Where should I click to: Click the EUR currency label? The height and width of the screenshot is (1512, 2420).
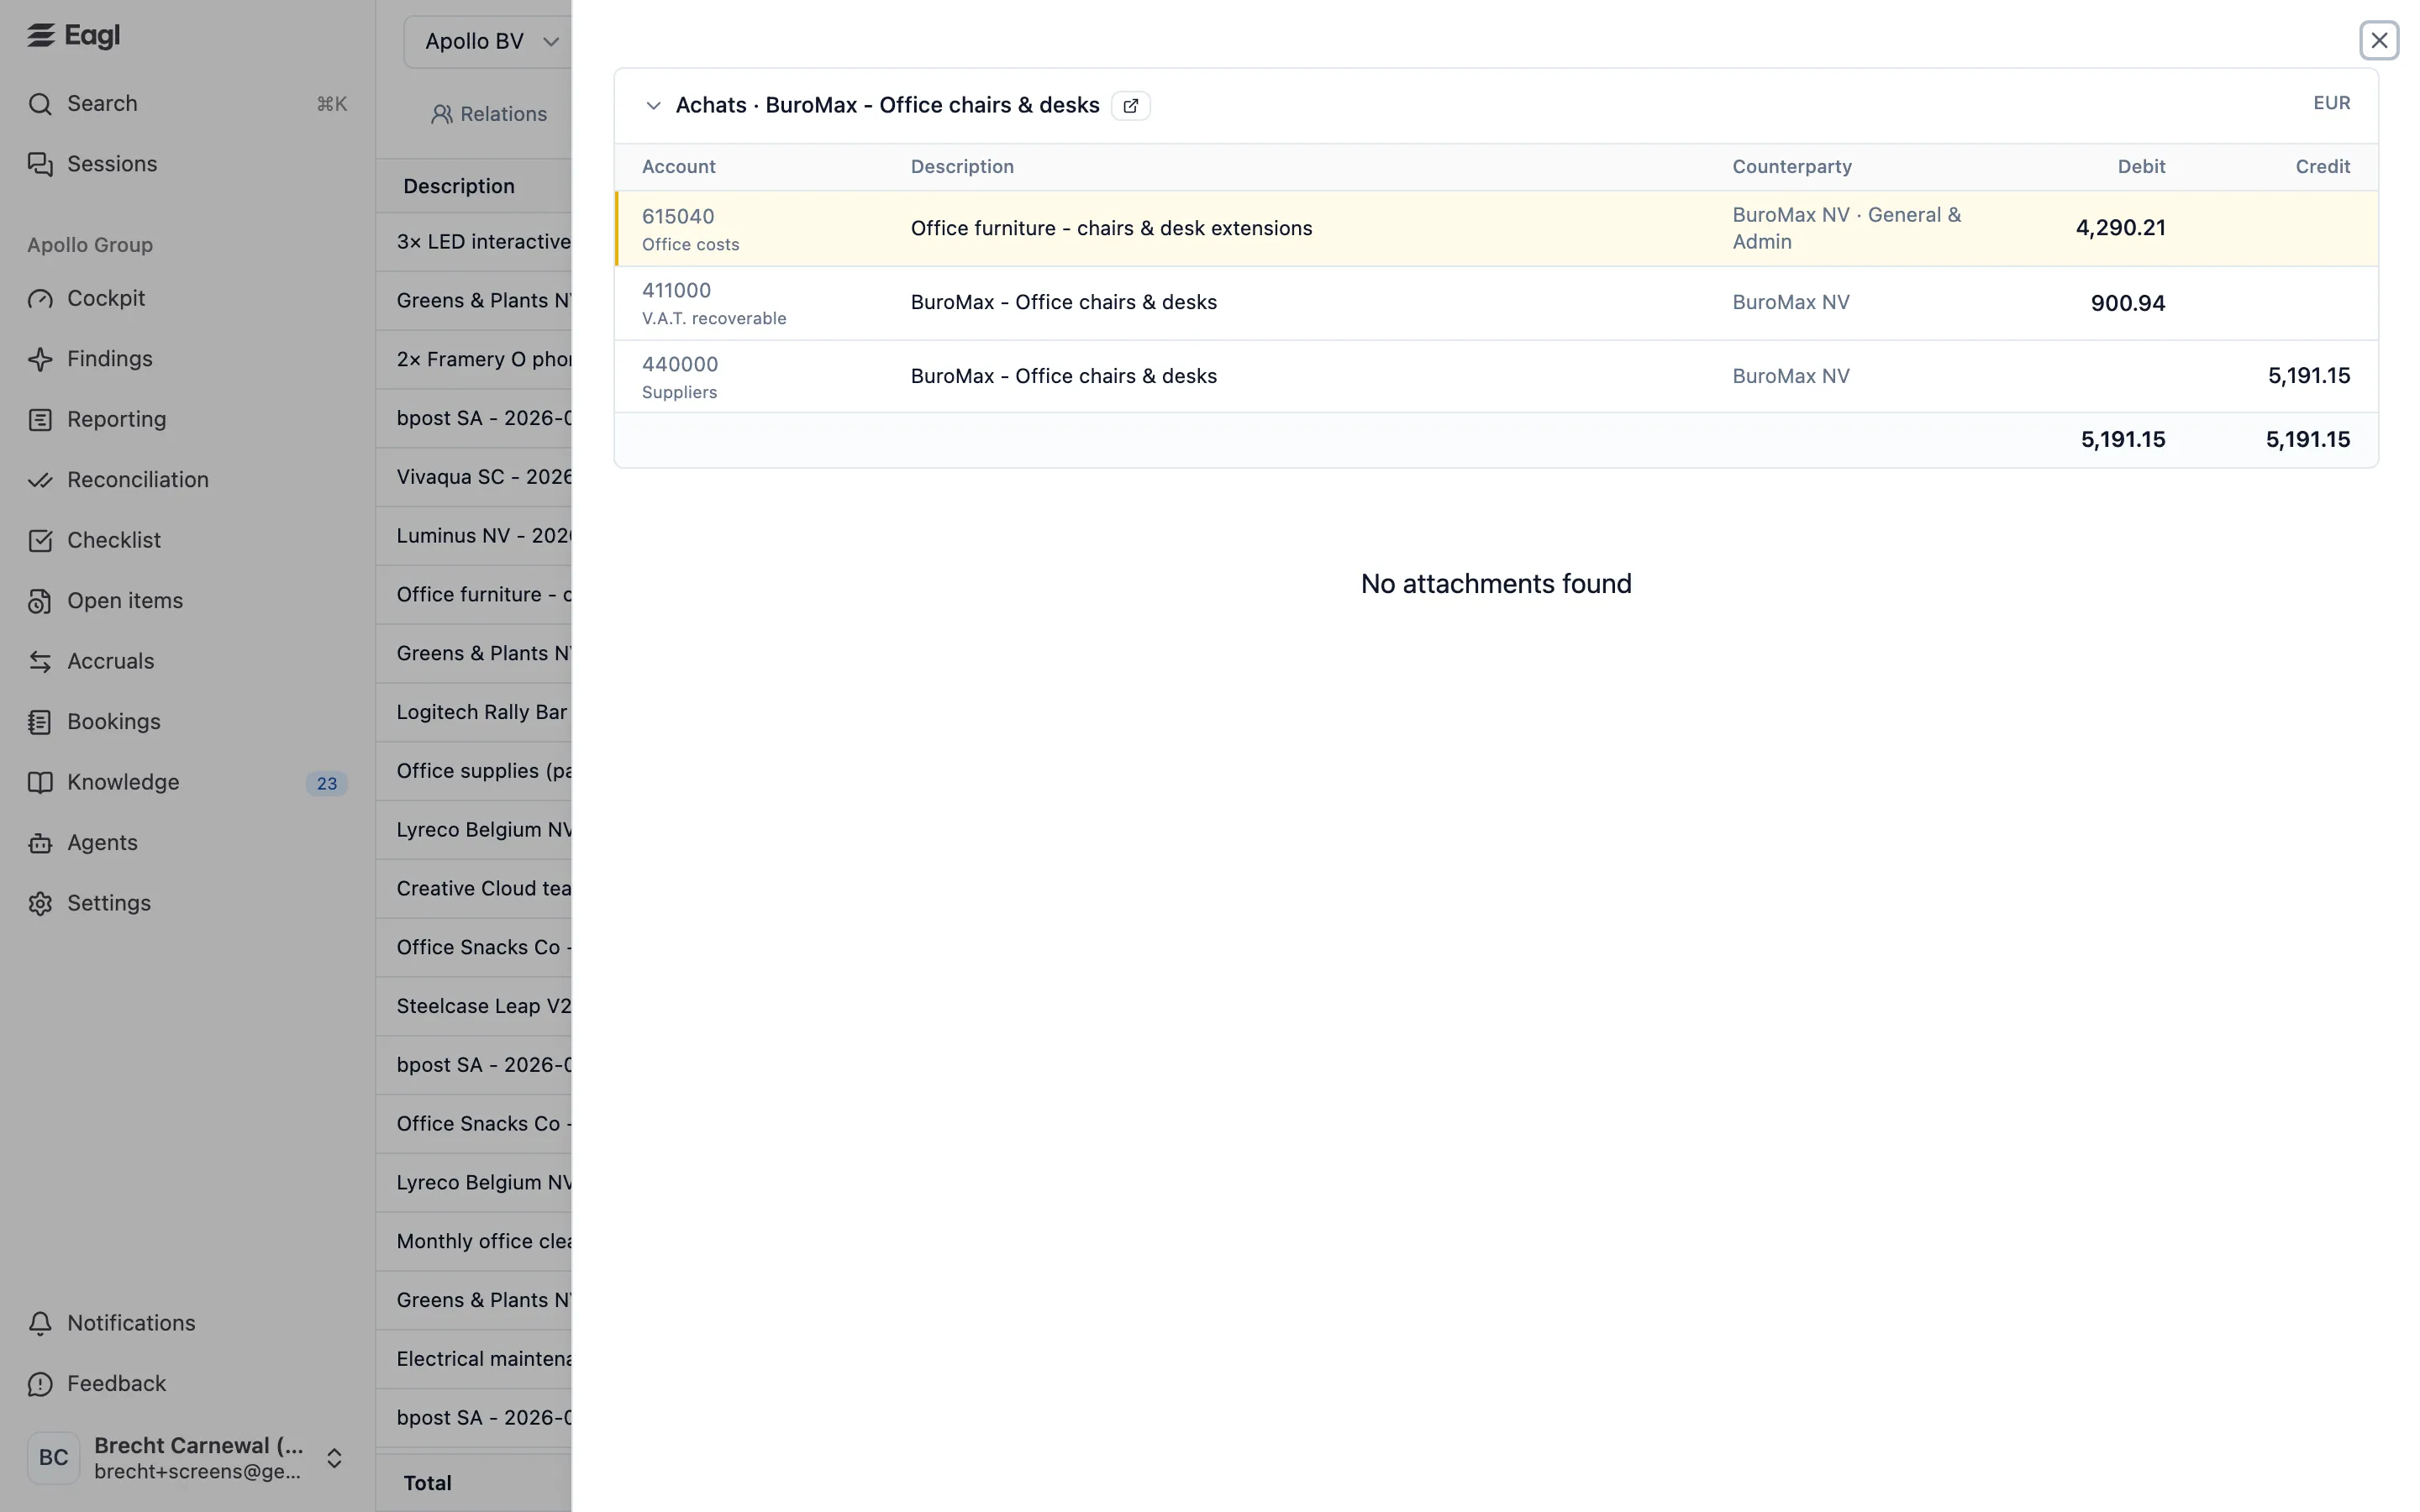pos(2331,104)
